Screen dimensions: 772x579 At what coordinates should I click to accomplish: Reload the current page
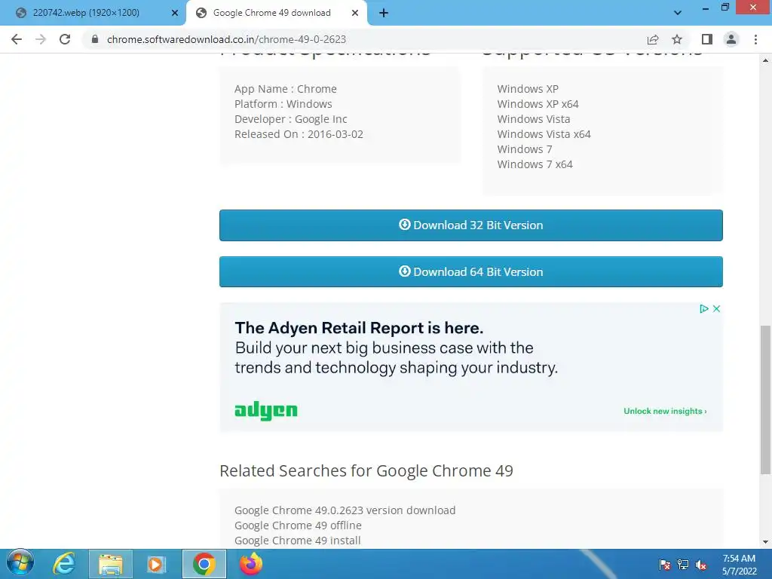click(x=65, y=39)
